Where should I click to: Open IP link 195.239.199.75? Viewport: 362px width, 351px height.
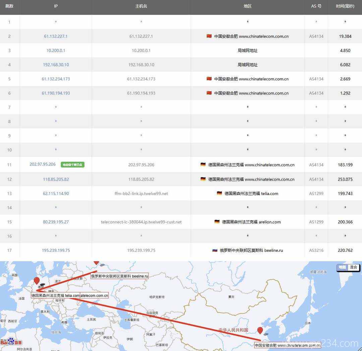56,250
